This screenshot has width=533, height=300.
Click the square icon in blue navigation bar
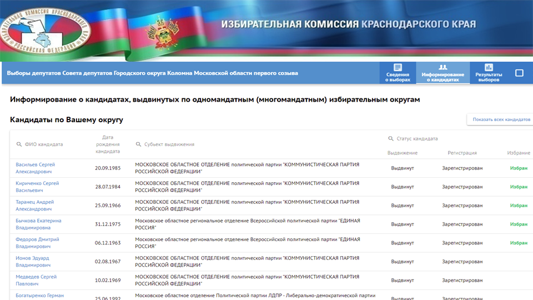[x=519, y=73]
